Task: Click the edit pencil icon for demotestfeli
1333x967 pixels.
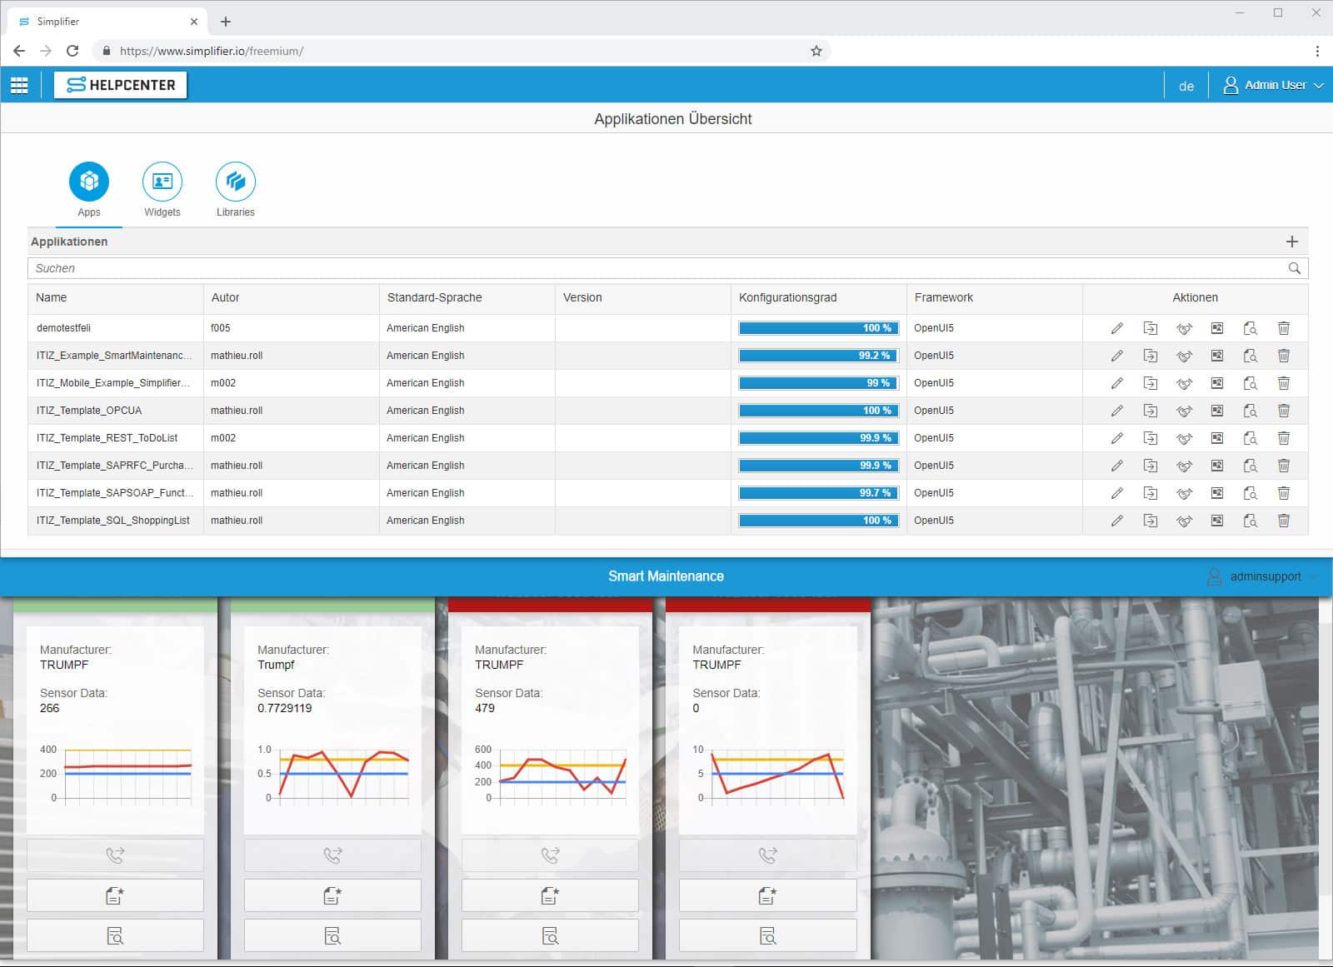Action: point(1116,328)
